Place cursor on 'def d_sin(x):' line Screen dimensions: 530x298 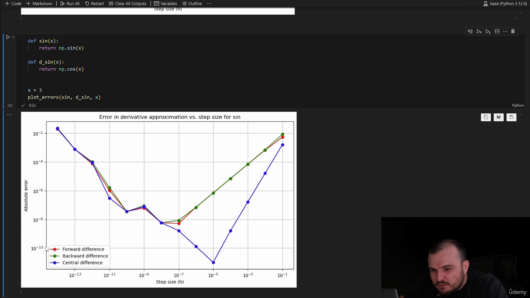46,62
